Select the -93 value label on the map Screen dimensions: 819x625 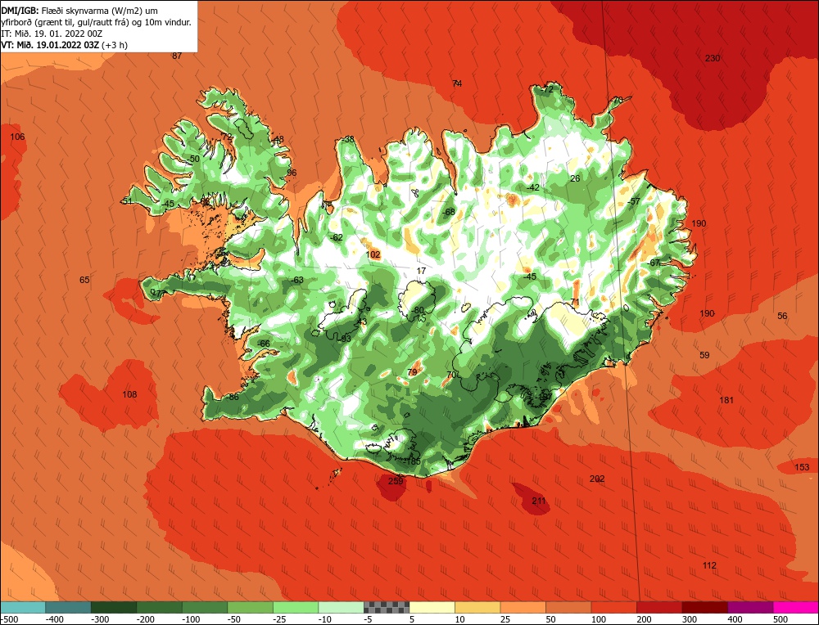346,339
